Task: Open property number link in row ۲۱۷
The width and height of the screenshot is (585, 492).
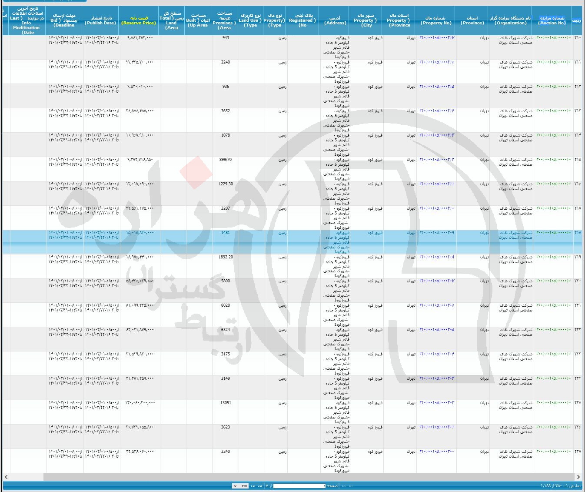Action: (436, 208)
